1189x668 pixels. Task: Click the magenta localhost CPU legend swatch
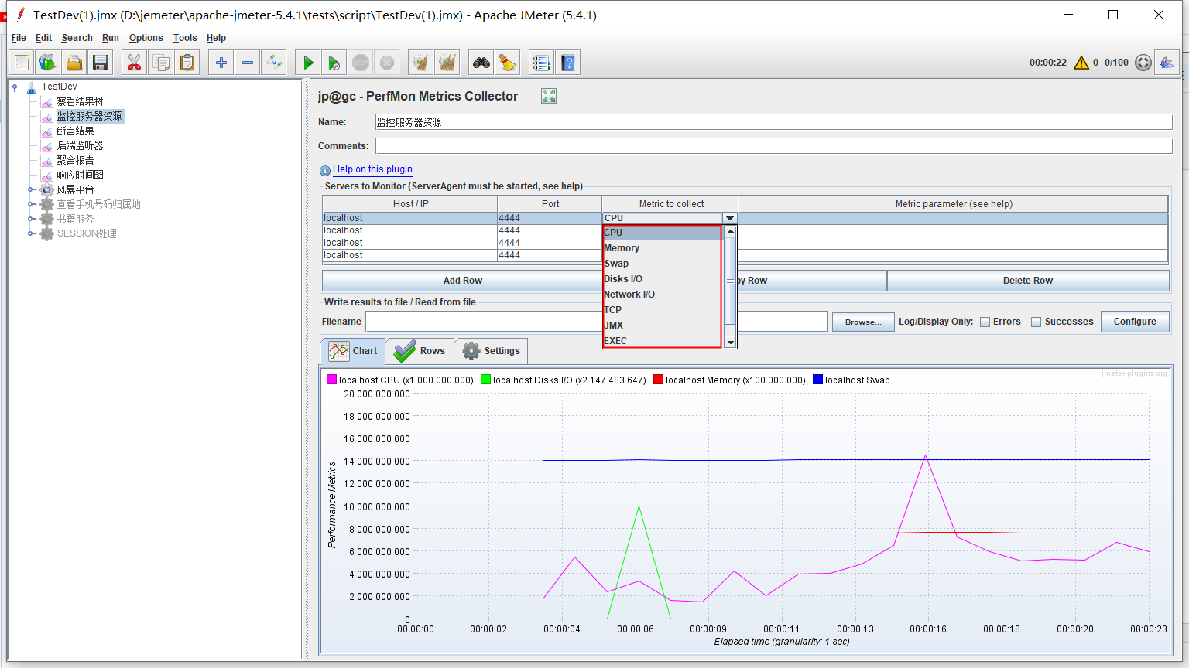331,380
